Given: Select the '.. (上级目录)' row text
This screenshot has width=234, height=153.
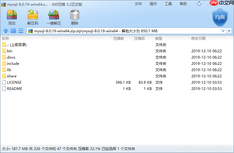Looking at the screenshot, I should point(17,45).
